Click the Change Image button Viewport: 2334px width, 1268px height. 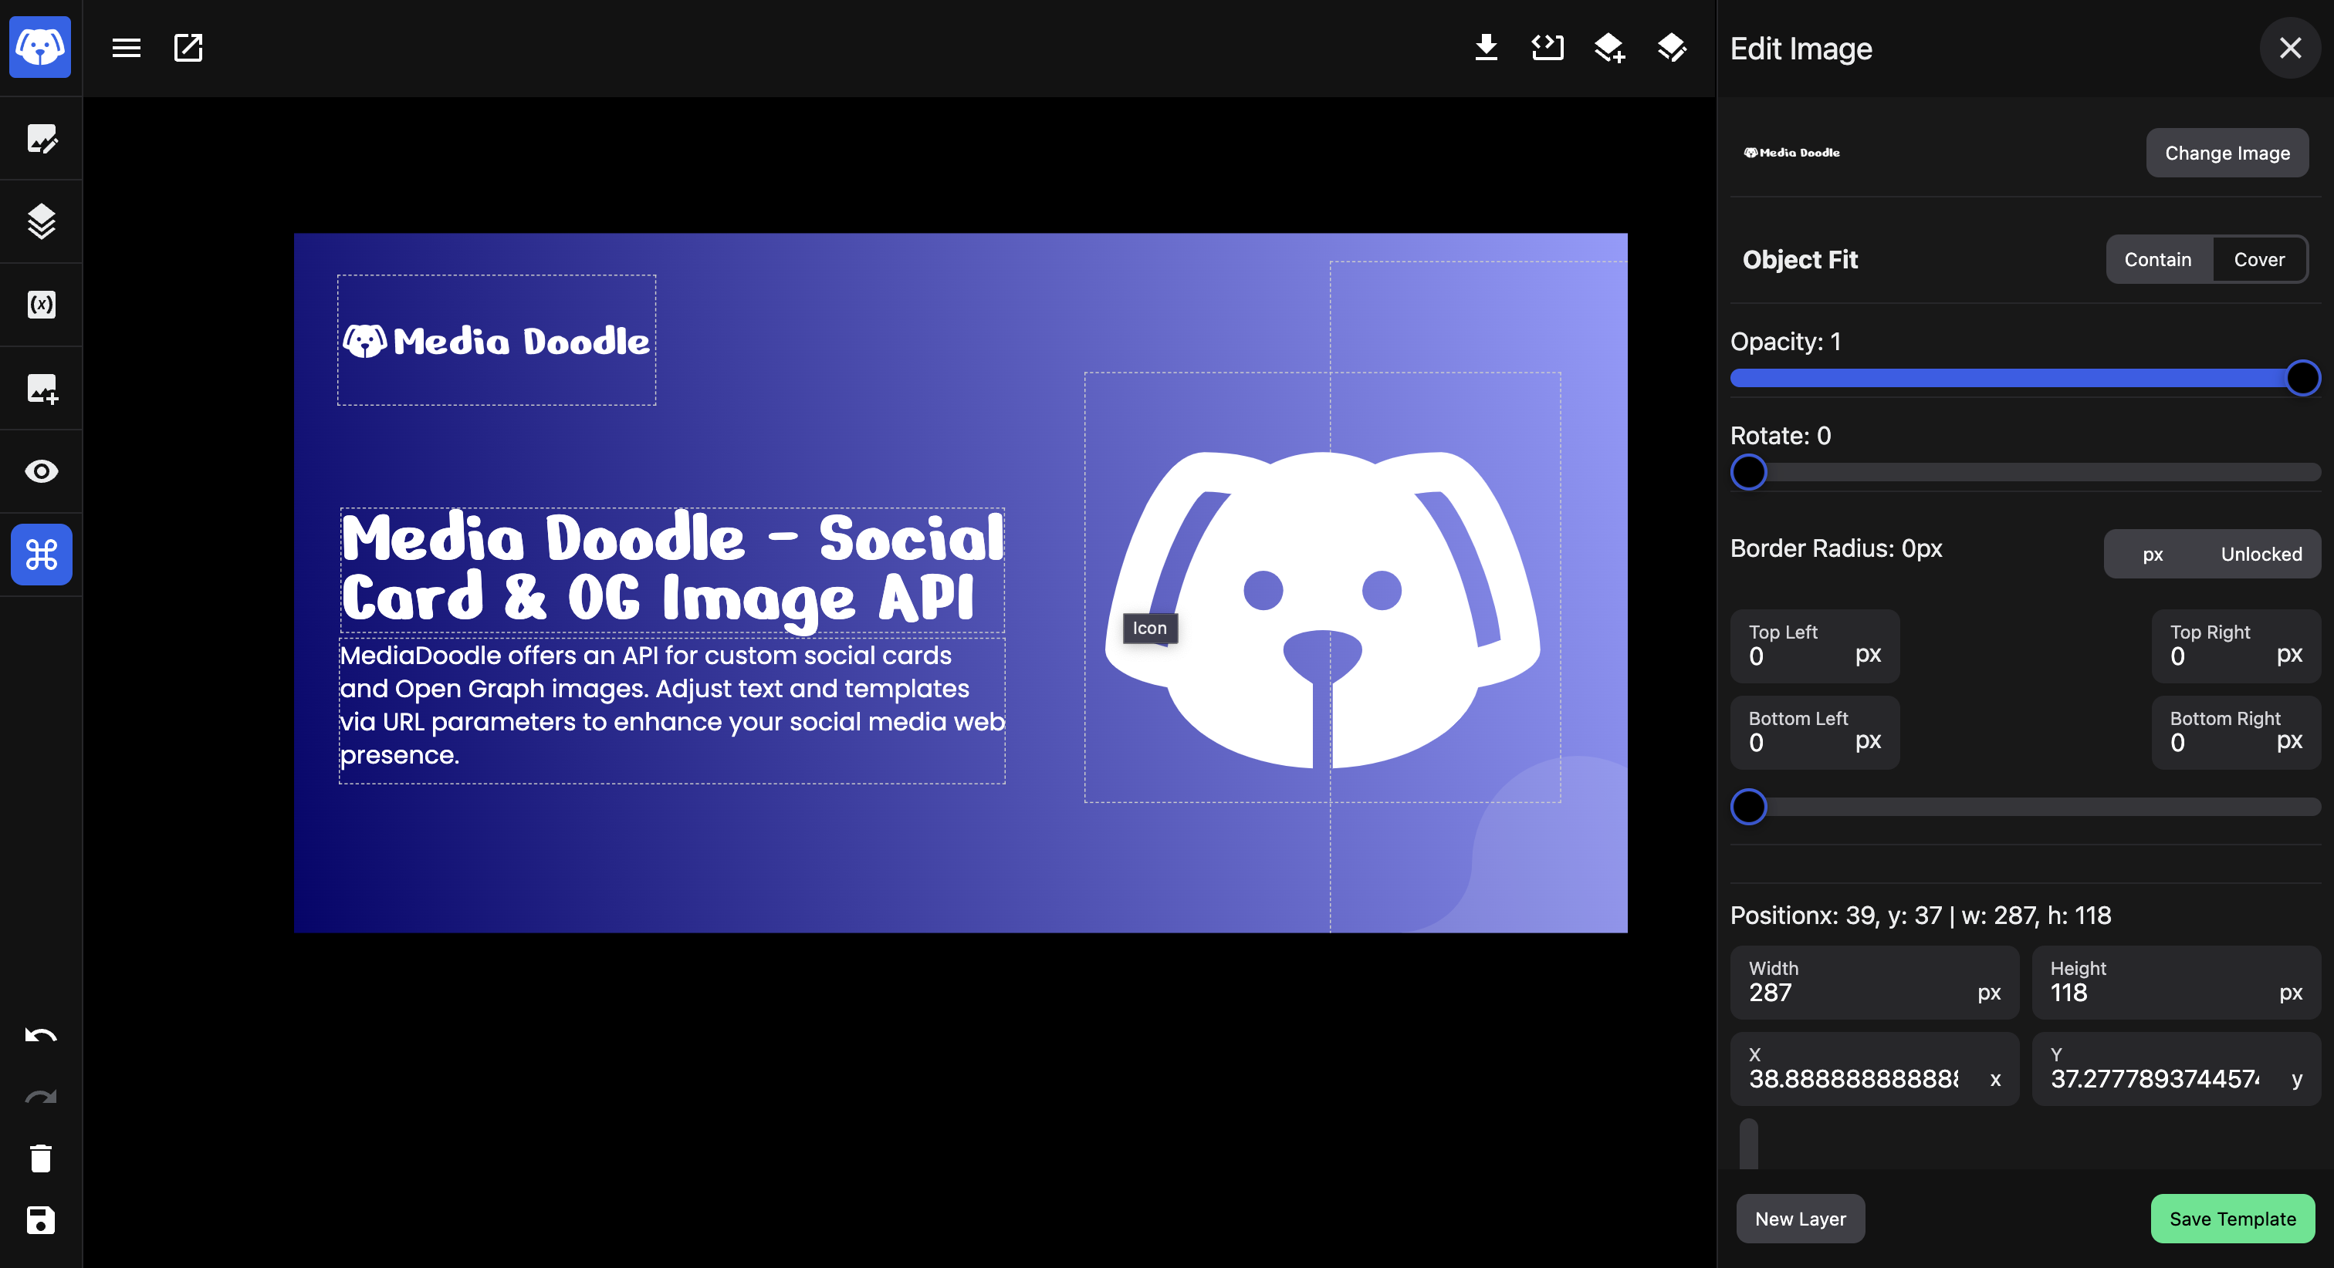point(2227,153)
